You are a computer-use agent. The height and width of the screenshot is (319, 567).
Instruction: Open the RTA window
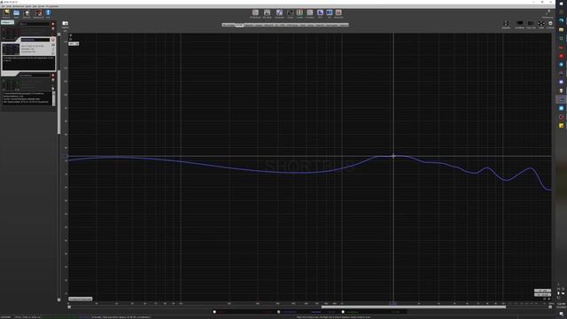tap(320, 14)
